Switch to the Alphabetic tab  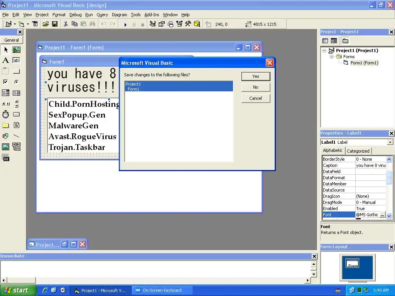pos(333,150)
